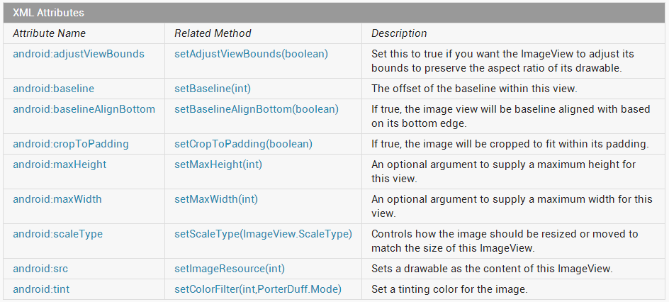Open the setImageResource(int) method link
The image size is (669, 302).
click(230, 269)
